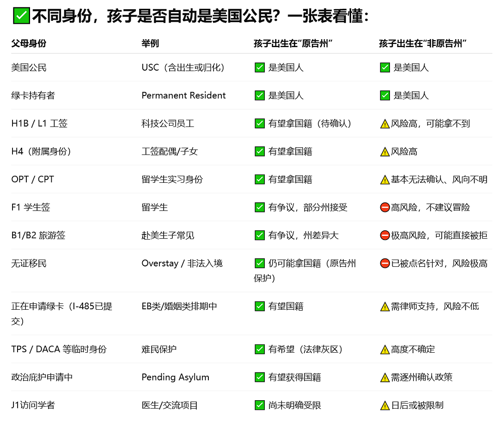Click the text 极高风险，可能直接被拒

pos(439,235)
